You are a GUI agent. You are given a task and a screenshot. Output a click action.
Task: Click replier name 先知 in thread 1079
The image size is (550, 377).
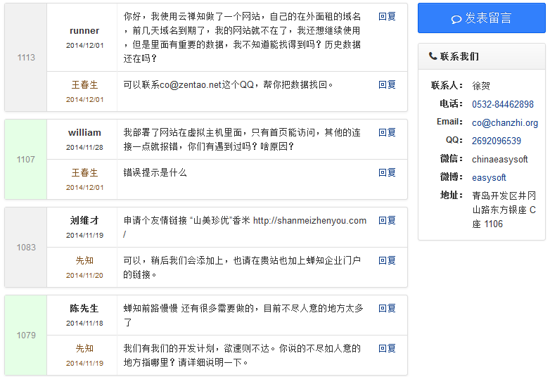click(84, 349)
